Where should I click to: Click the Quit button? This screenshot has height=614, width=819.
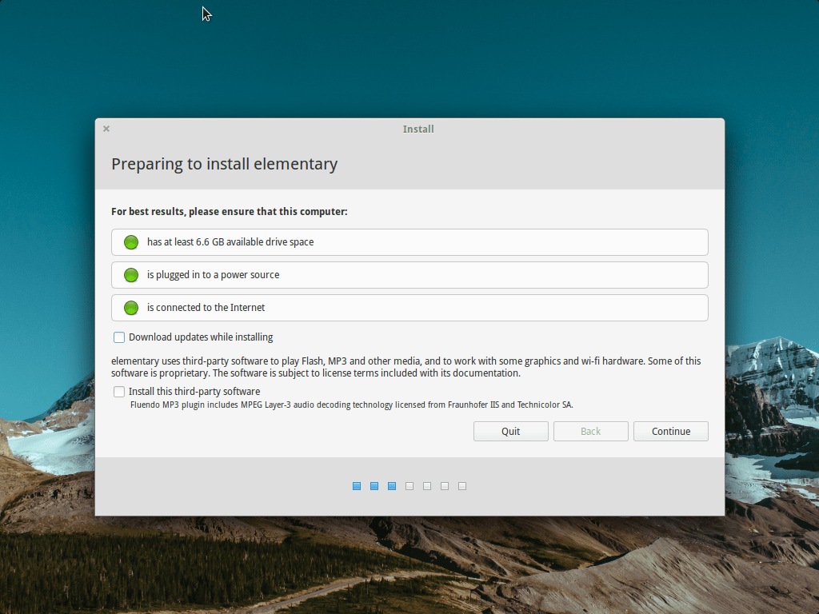pyautogui.click(x=510, y=431)
